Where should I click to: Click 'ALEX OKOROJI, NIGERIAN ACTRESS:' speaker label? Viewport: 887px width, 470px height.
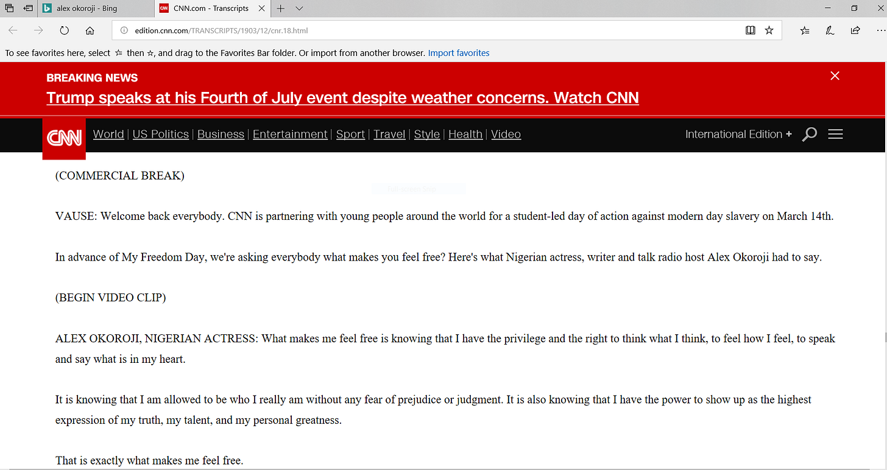pyautogui.click(x=157, y=338)
